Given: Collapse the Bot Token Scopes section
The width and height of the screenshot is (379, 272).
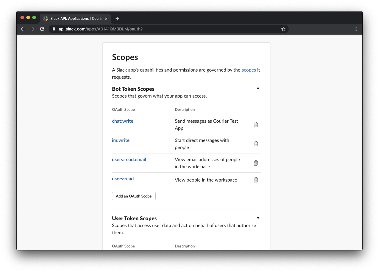Looking at the screenshot, I should (258, 88).
